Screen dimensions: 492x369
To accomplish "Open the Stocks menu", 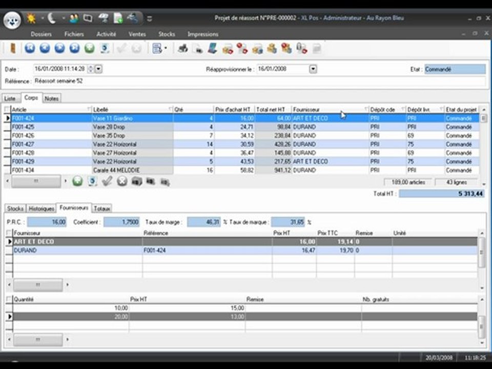I will point(167,34).
